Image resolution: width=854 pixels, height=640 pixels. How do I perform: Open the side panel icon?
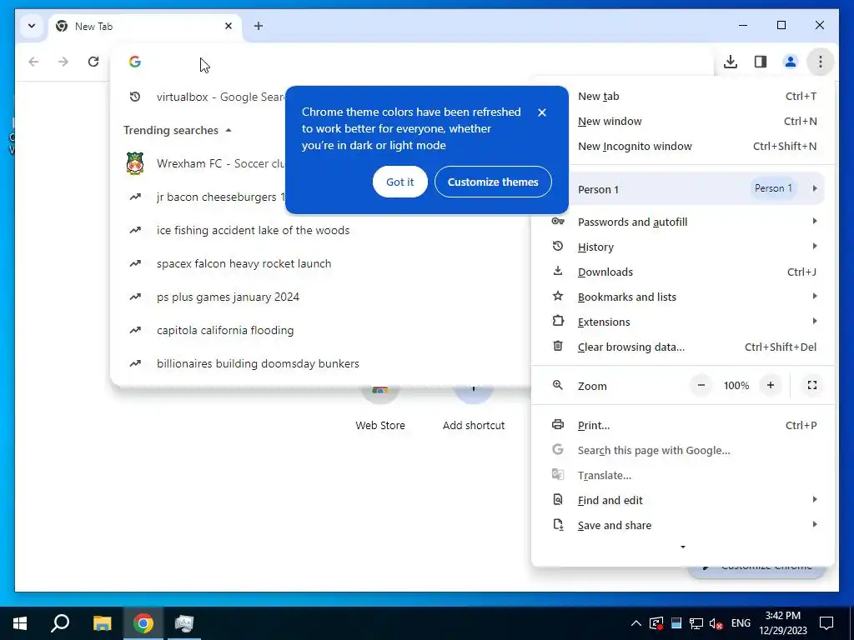click(x=761, y=62)
